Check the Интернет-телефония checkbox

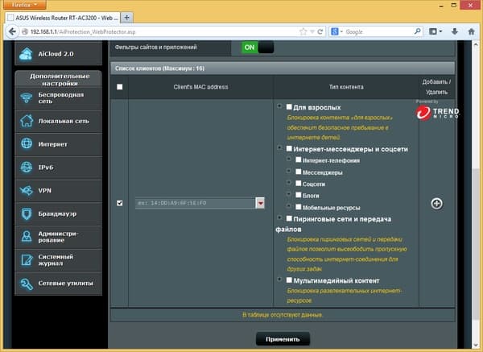click(298, 159)
